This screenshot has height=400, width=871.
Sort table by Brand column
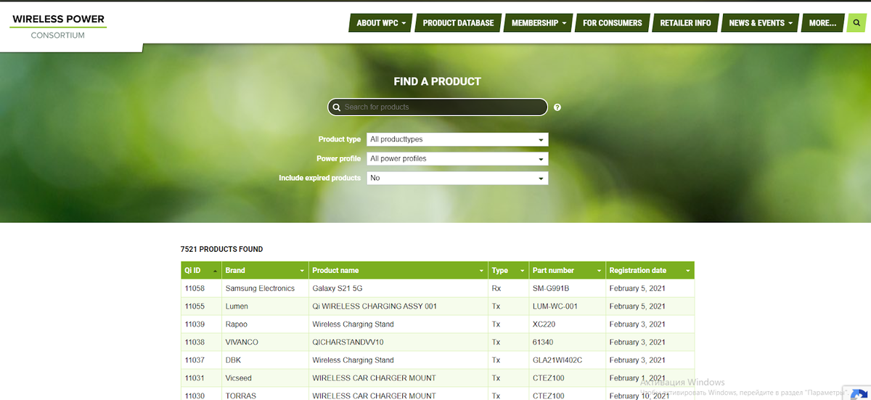[x=265, y=270]
